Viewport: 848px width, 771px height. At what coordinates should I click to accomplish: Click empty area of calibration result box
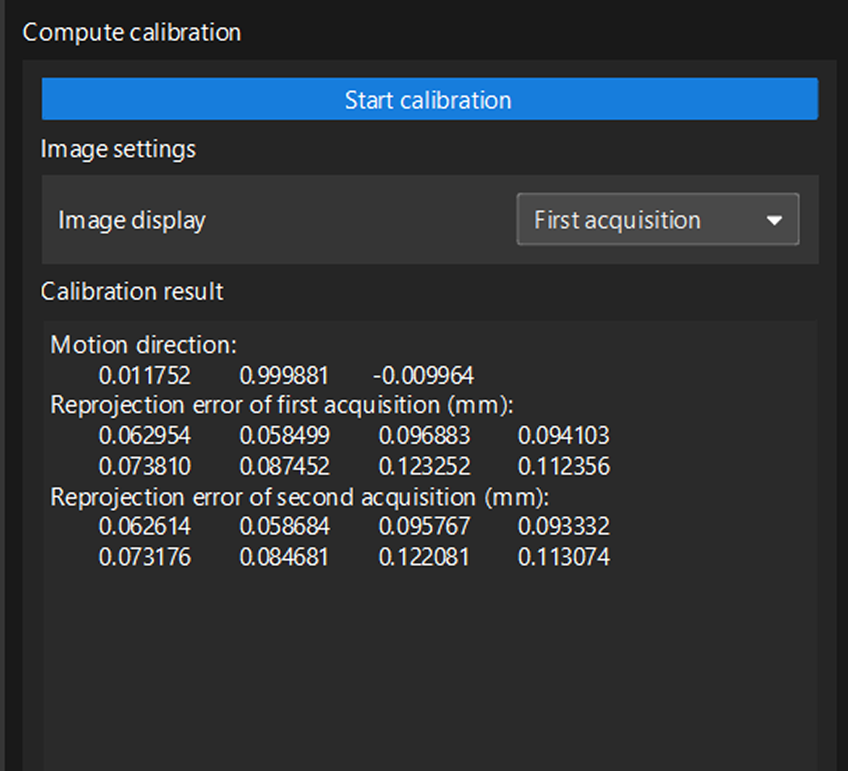[429, 667]
